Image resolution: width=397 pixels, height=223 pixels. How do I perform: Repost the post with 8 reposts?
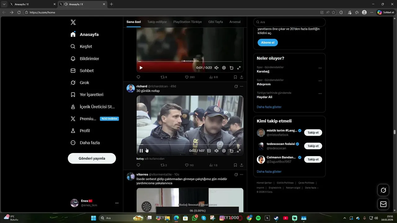[164, 77]
